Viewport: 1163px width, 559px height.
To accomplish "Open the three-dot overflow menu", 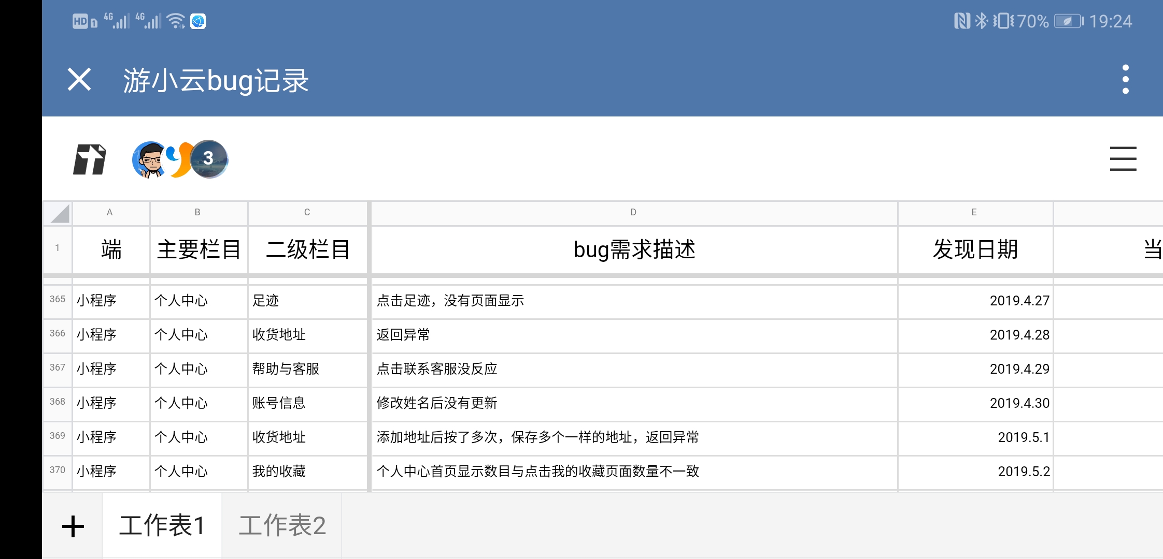I will pos(1125,79).
